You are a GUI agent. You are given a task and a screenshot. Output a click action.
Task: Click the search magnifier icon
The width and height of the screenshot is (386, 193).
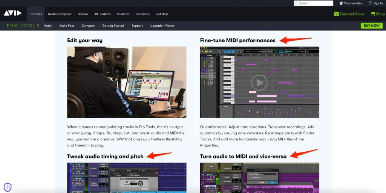(296, 3)
